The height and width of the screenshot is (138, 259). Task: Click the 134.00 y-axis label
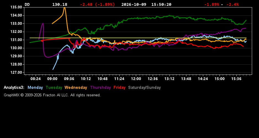[16, 15]
